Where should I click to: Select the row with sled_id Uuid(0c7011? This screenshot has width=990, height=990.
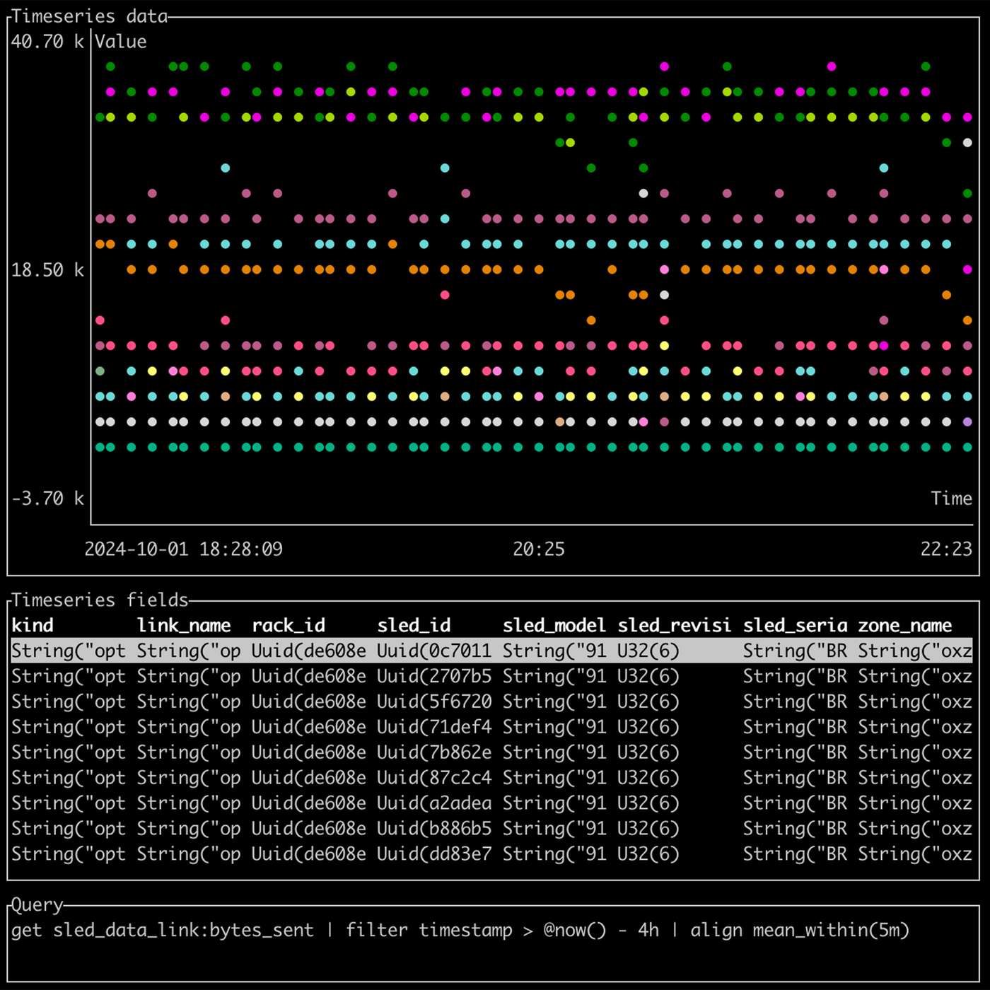pos(433,651)
